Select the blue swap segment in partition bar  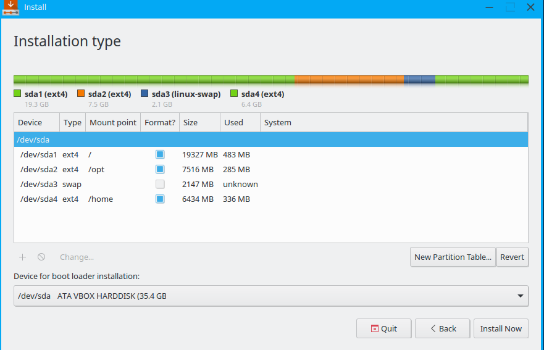coord(419,80)
